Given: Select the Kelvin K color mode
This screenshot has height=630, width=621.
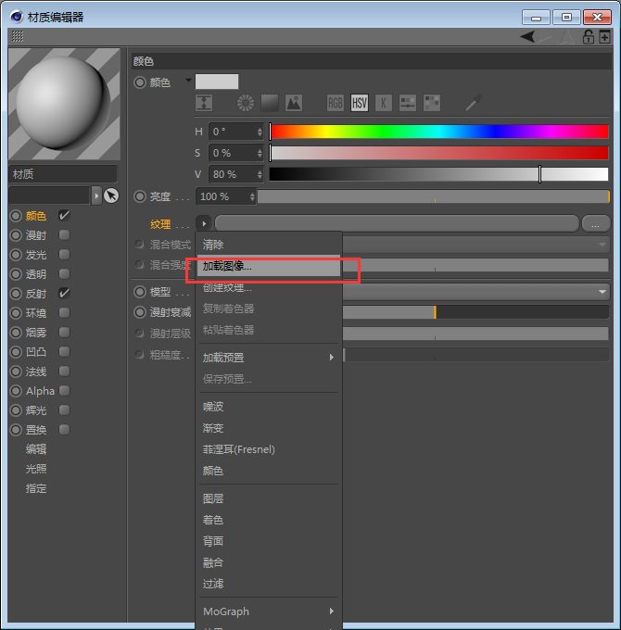Looking at the screenshot, I should [x=384, y=103].
